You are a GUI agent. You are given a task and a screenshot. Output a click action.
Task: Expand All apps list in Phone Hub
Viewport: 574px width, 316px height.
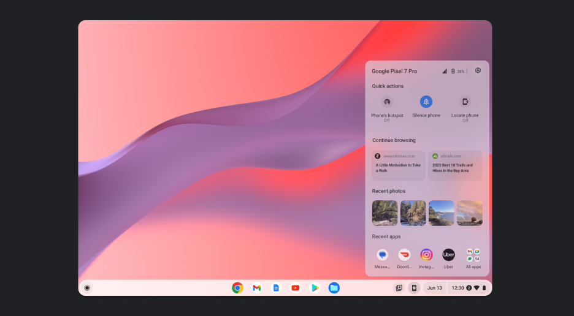(473, 255)
